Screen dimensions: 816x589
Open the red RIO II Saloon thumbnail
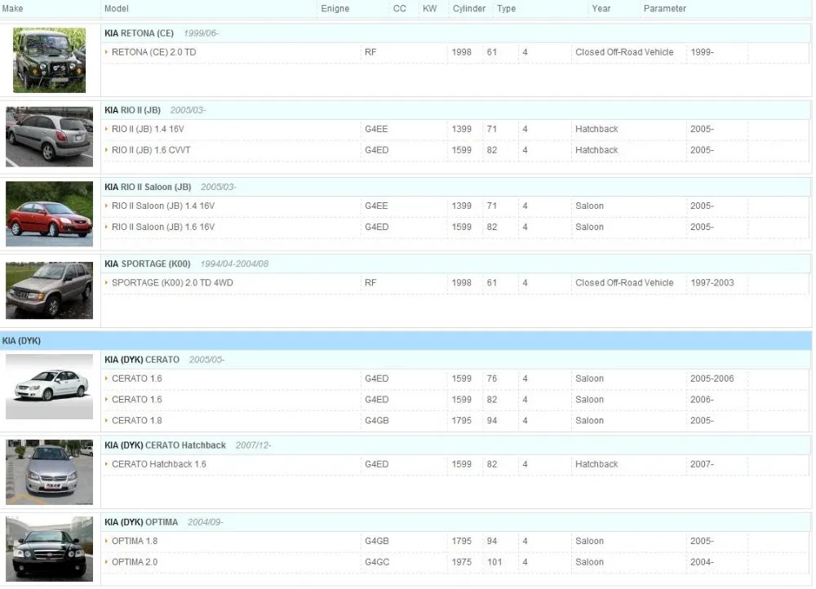tap(50, 214)
